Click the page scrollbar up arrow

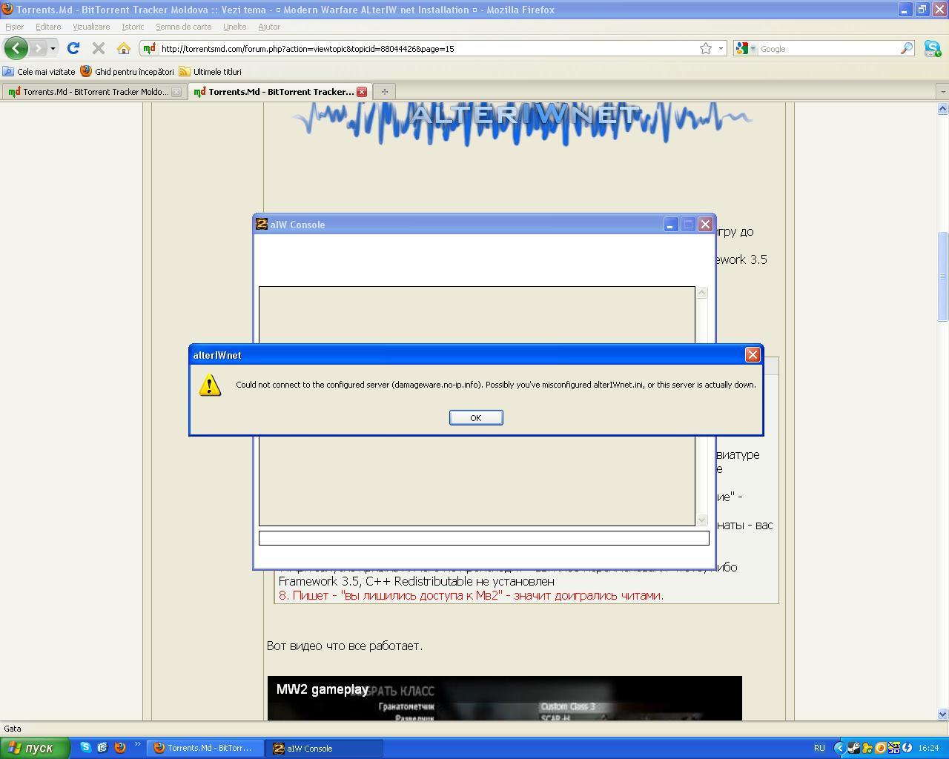(943, 109)
